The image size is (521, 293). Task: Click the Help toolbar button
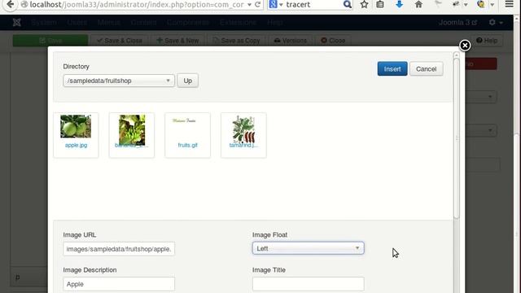(x=487, y=41)
